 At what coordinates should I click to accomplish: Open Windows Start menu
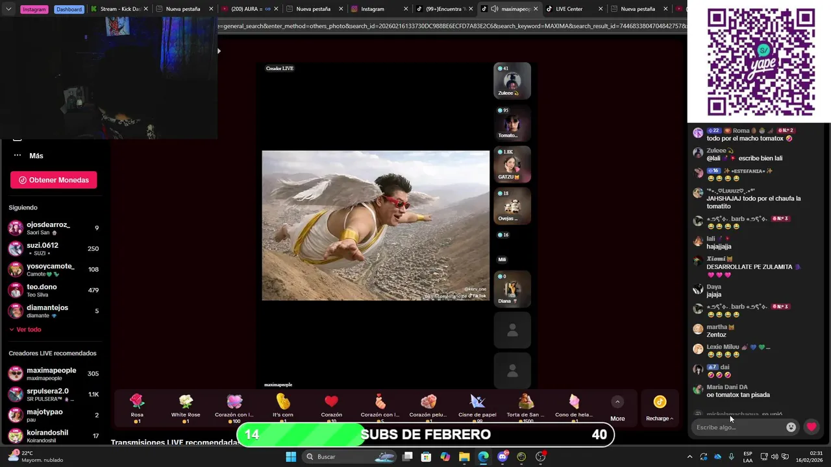coord(291,457)
